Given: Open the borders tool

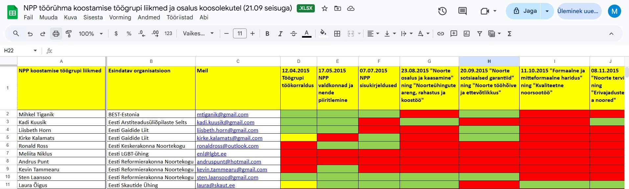Looking at the screenshot, I should pyautogui.click(x=337, y=34).
